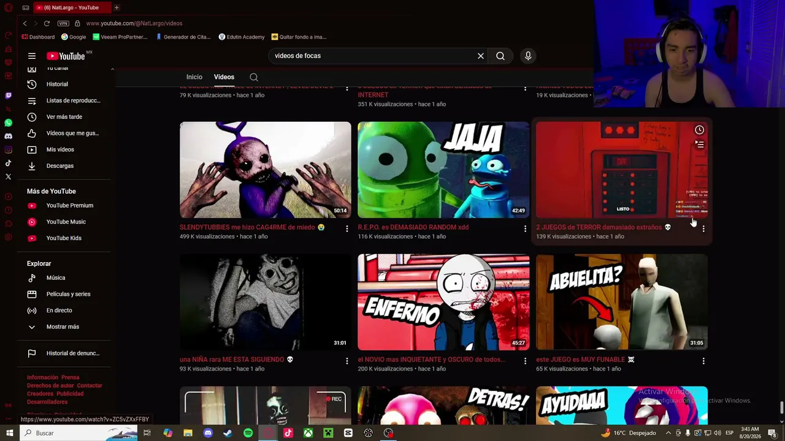Open Historial de denuncias sidebar entry
This screenshot has height=441, width=785.
64,353
